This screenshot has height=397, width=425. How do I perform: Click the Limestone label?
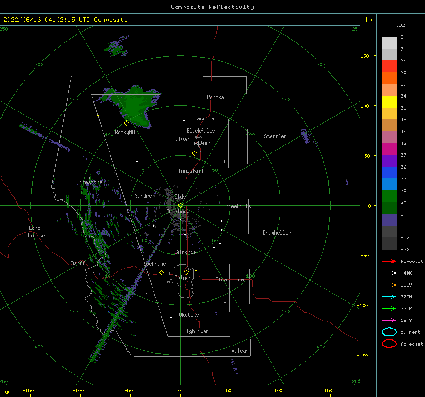coord(89,182)
